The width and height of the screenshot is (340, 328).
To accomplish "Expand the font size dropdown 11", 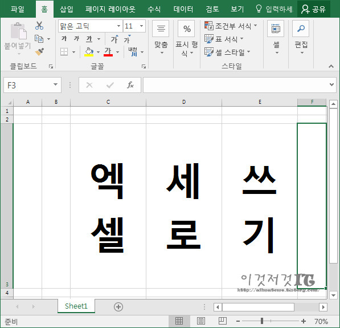I will (x=141, y=26).
